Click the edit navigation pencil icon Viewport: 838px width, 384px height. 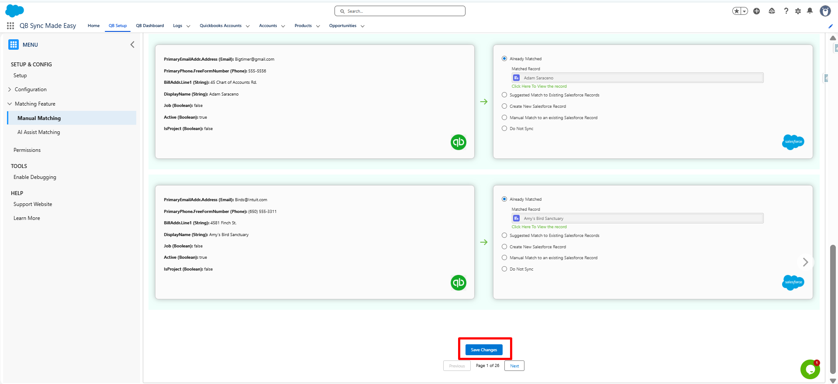click(831, 26)
